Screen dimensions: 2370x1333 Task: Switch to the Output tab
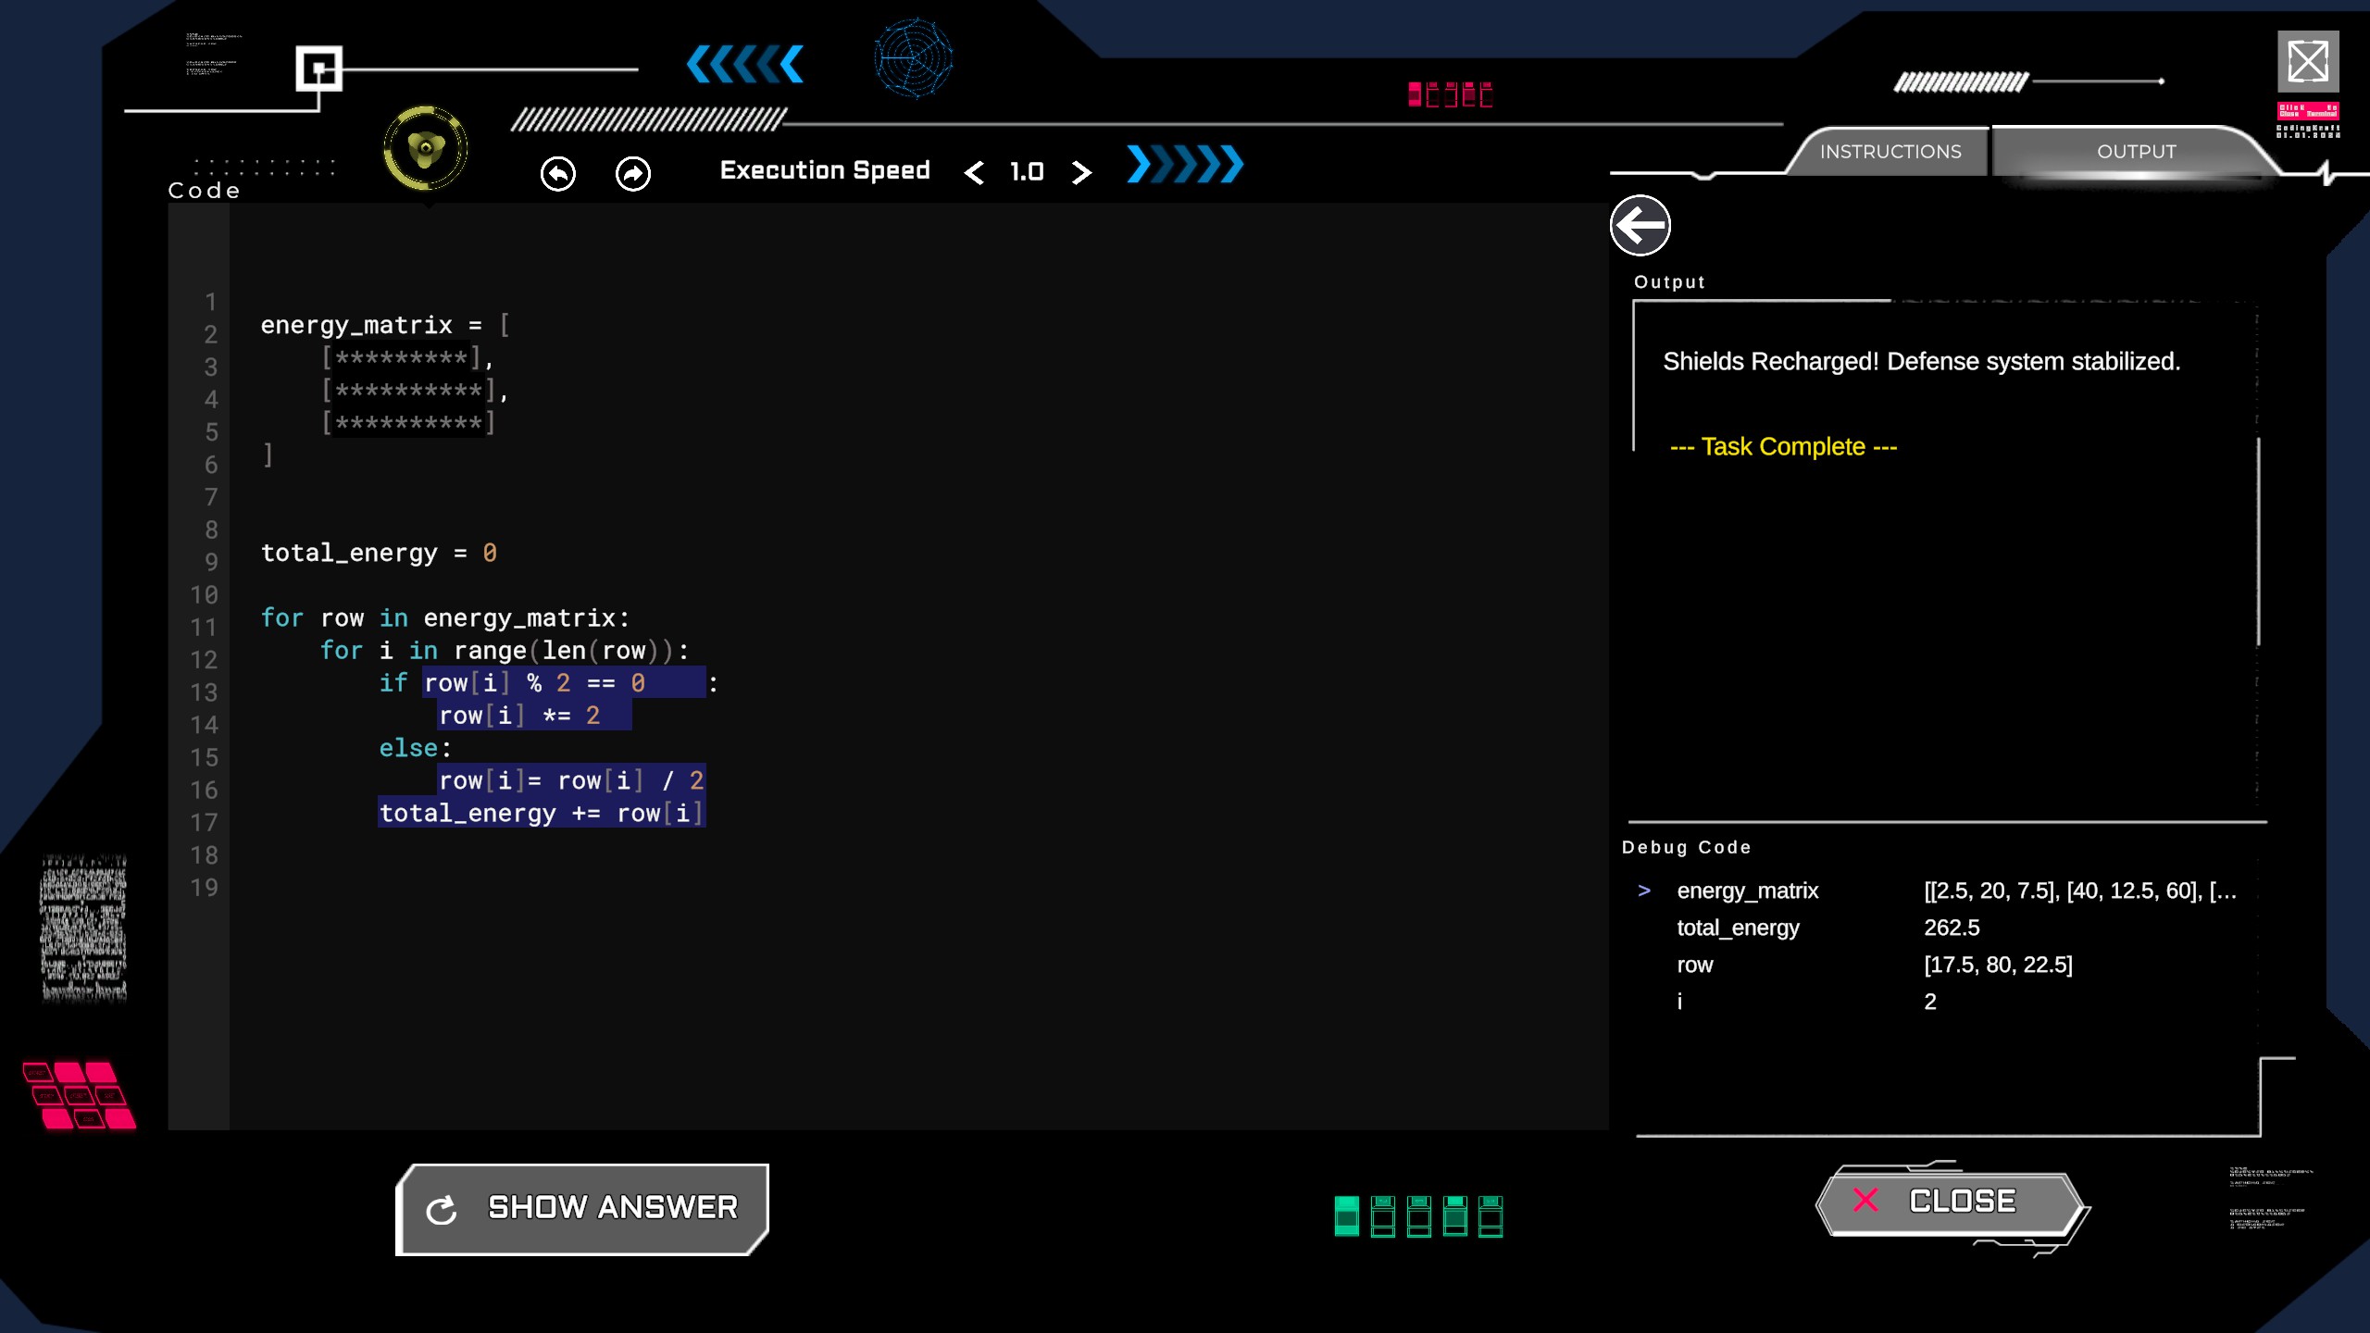(x=2136, y=152)
